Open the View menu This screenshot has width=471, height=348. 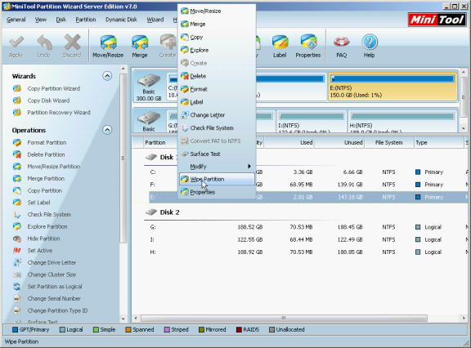tap(41, 20)
